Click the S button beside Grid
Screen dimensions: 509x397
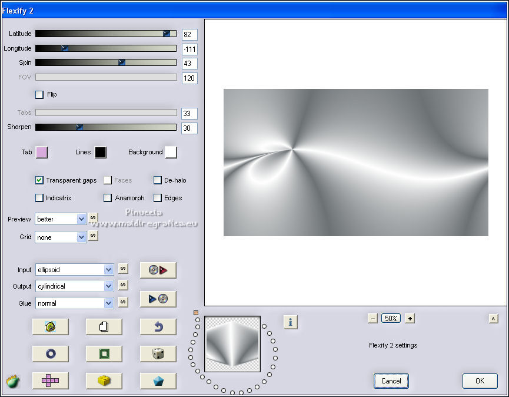pyautogui.click(x=93, y=235)
